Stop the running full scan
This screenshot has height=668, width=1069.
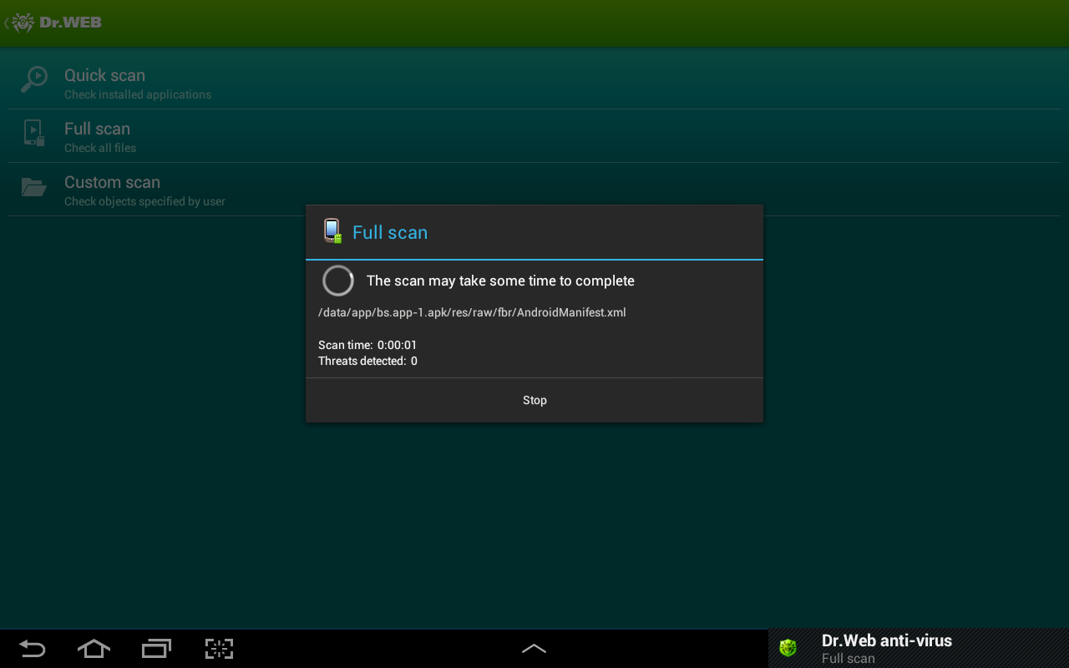[x=534, y=400]
